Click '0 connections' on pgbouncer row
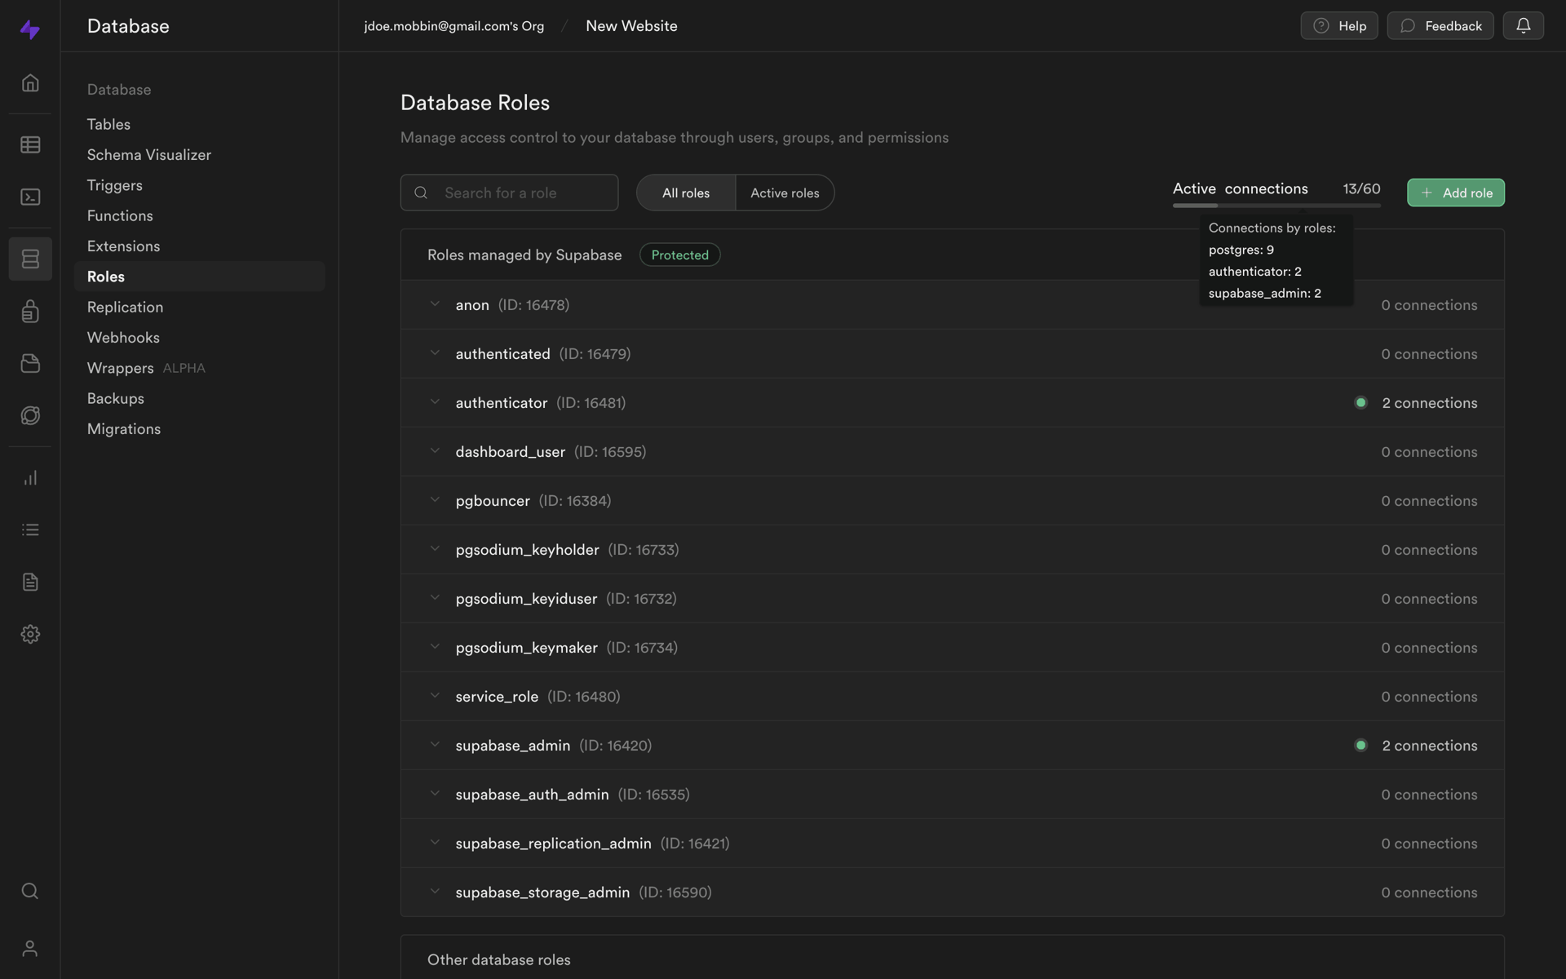The image size is (1566, 979). 1429,500
